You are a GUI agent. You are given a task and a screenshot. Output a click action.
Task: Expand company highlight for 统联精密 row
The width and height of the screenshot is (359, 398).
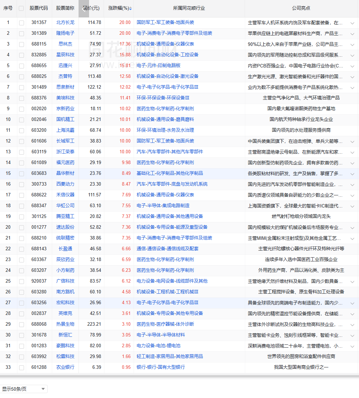click(352, 238)
